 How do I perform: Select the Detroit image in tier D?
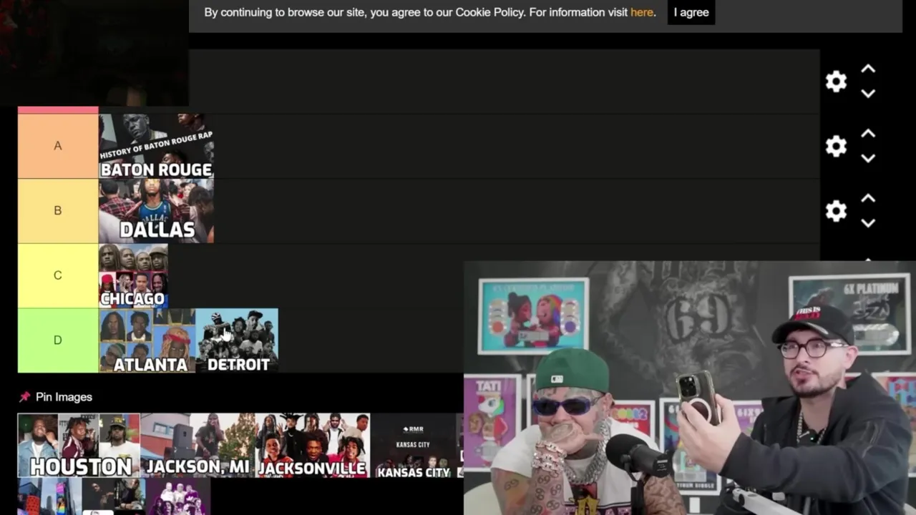pos(237,341)
